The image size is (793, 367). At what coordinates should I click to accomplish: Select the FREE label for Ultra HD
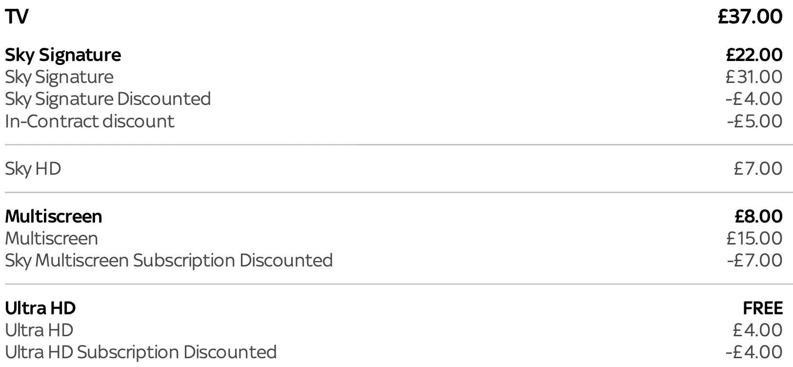click(x=763, y=308)
